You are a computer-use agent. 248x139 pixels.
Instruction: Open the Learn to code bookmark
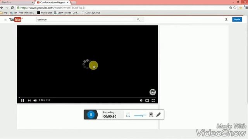coord(66,13)
